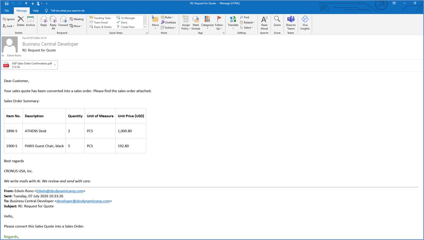424x240 pixels.
Task: Open the Ribbon Display Options button
Action: [x=394, y=3]
